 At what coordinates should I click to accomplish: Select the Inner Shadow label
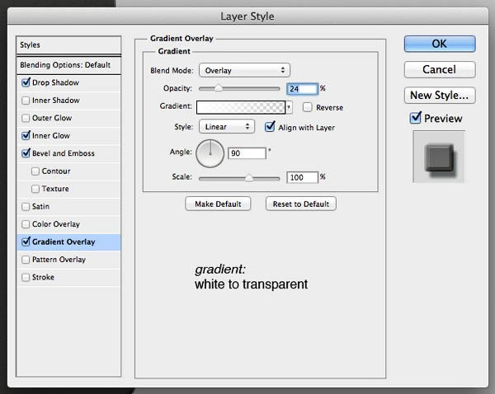[x=56, y=101]
